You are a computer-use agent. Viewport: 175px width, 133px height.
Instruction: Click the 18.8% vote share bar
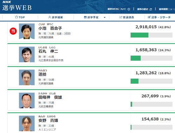tap(152, 81)
